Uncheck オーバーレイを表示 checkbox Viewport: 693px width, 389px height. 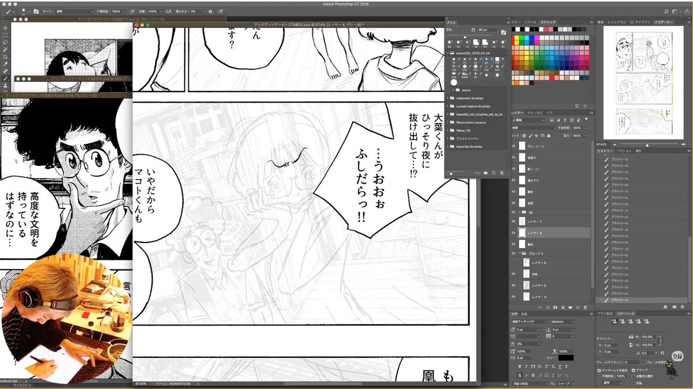[599, 371]
